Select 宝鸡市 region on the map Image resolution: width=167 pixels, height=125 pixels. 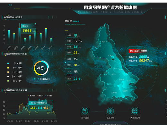click(109, 84)
